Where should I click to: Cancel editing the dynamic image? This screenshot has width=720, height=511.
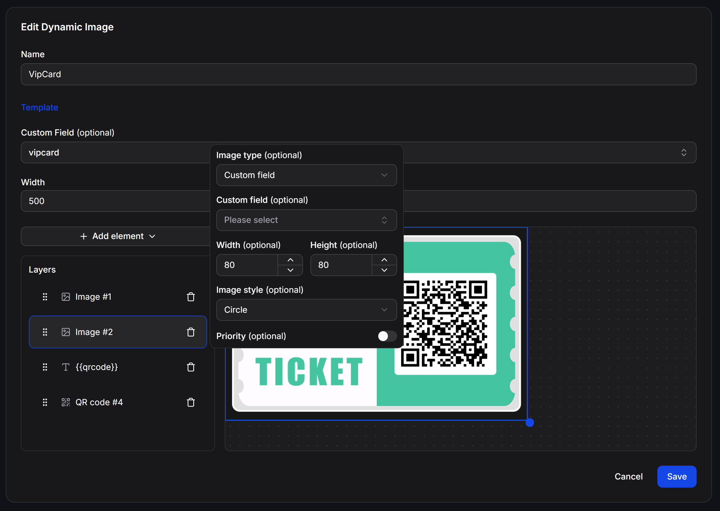(628, 476)
